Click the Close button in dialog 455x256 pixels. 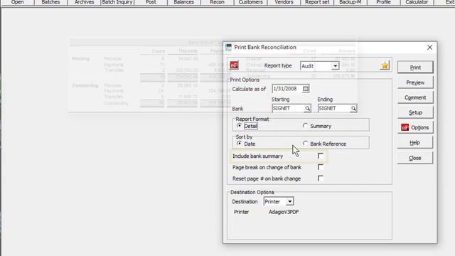tap(415, 158)
